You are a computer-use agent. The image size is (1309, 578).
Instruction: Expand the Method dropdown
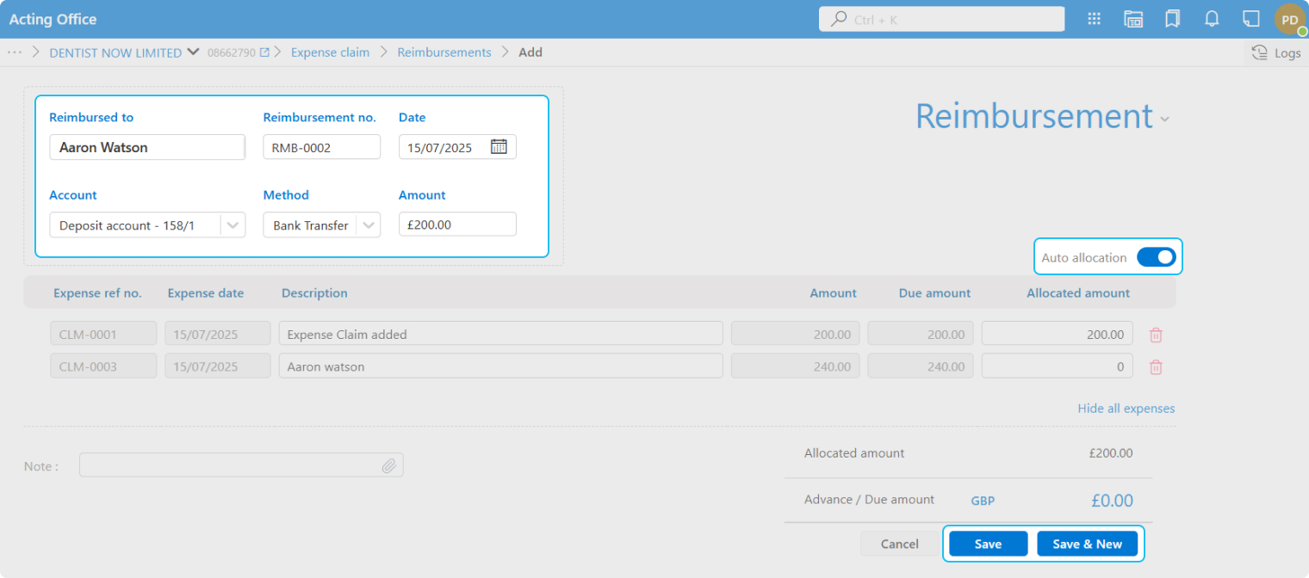pyautogui.click(x=368, y=225)
